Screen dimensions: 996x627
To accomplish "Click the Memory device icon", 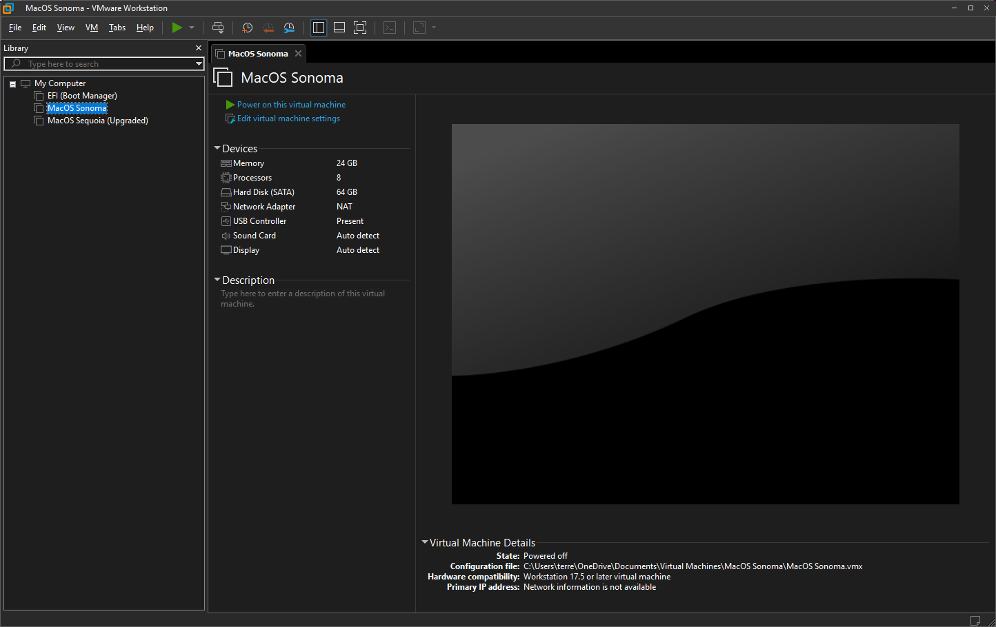I will (x=226, y=163).
